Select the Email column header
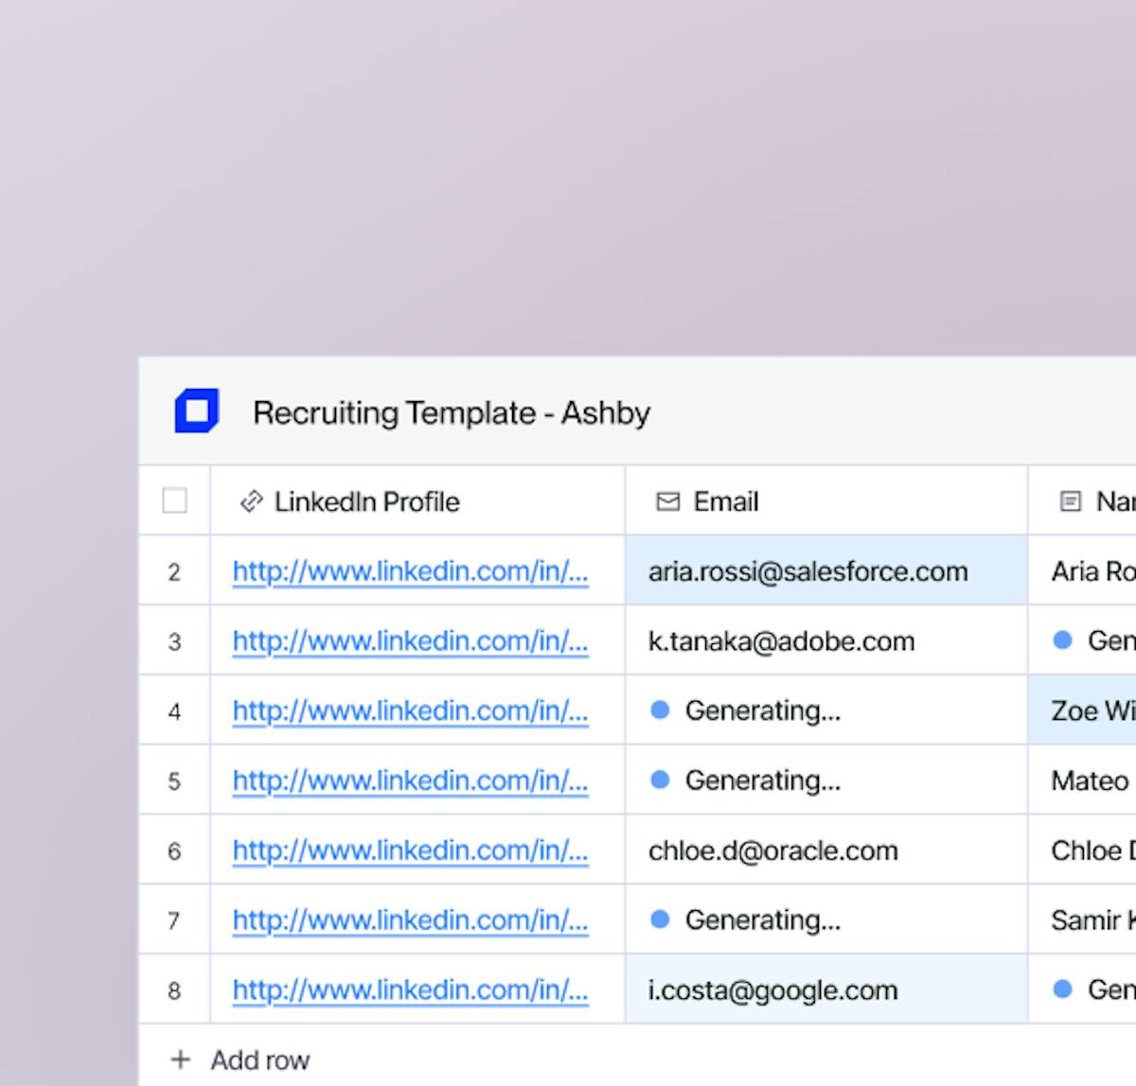 pos(826,500)
